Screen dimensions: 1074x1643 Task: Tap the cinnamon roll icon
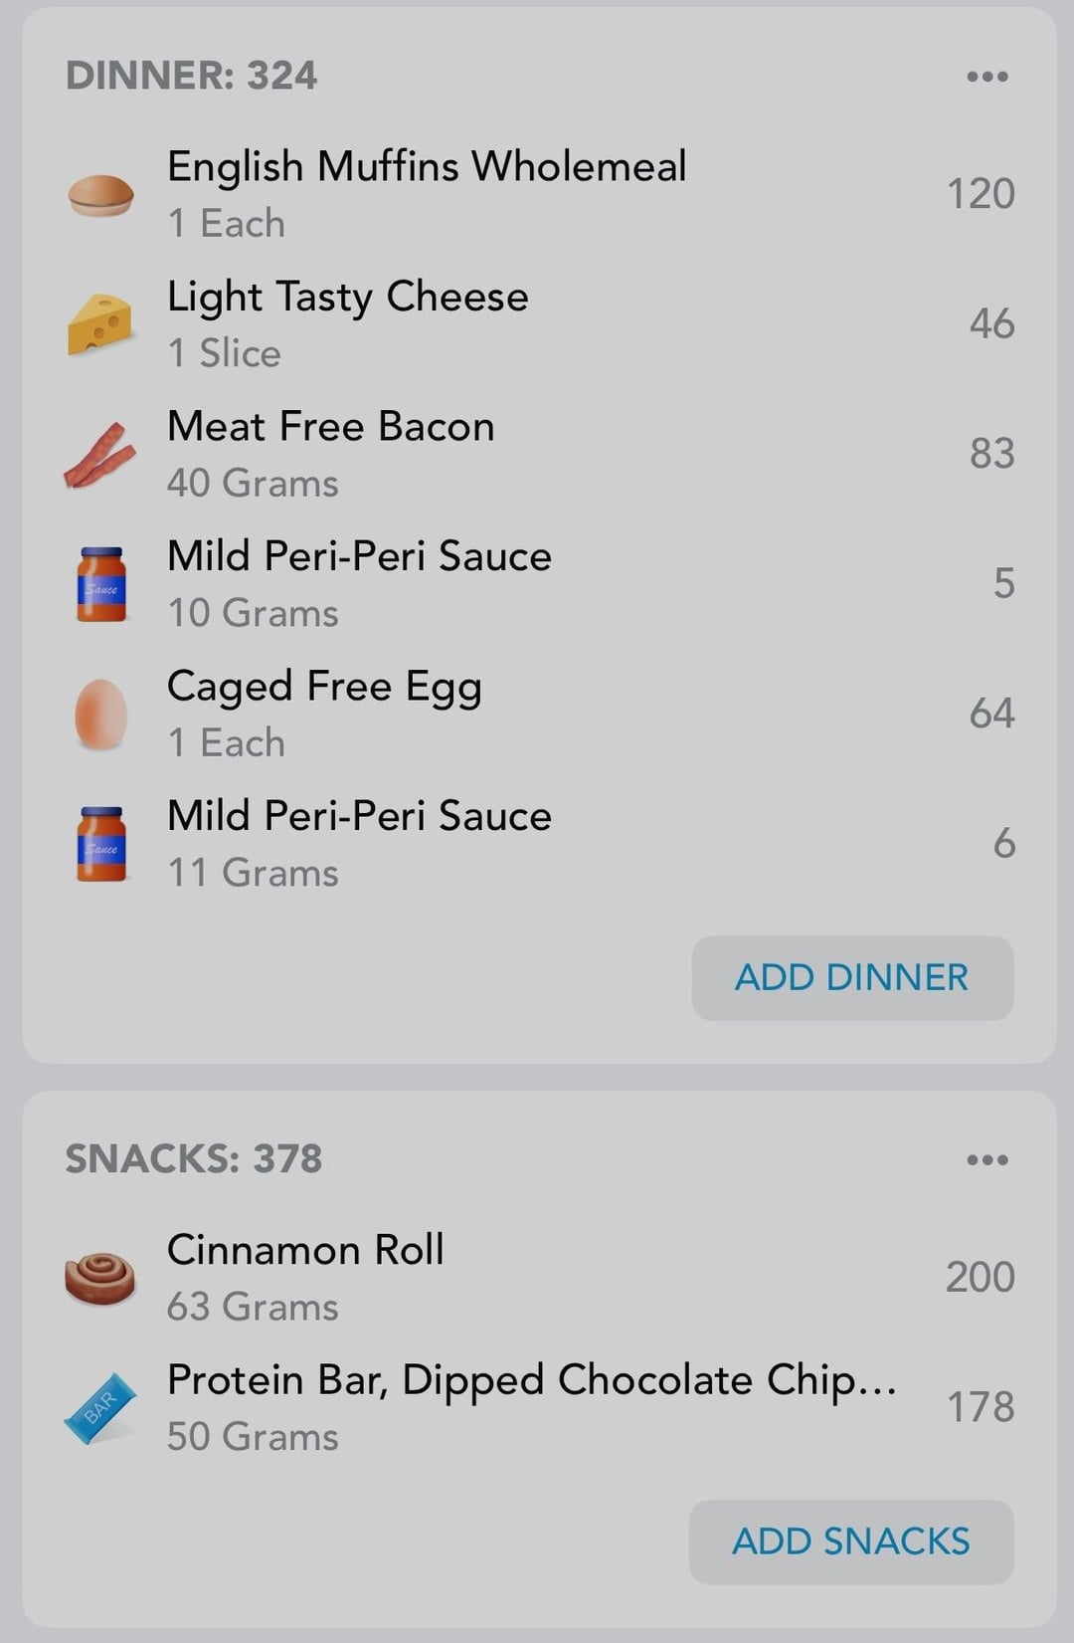tap(99, 1279)
